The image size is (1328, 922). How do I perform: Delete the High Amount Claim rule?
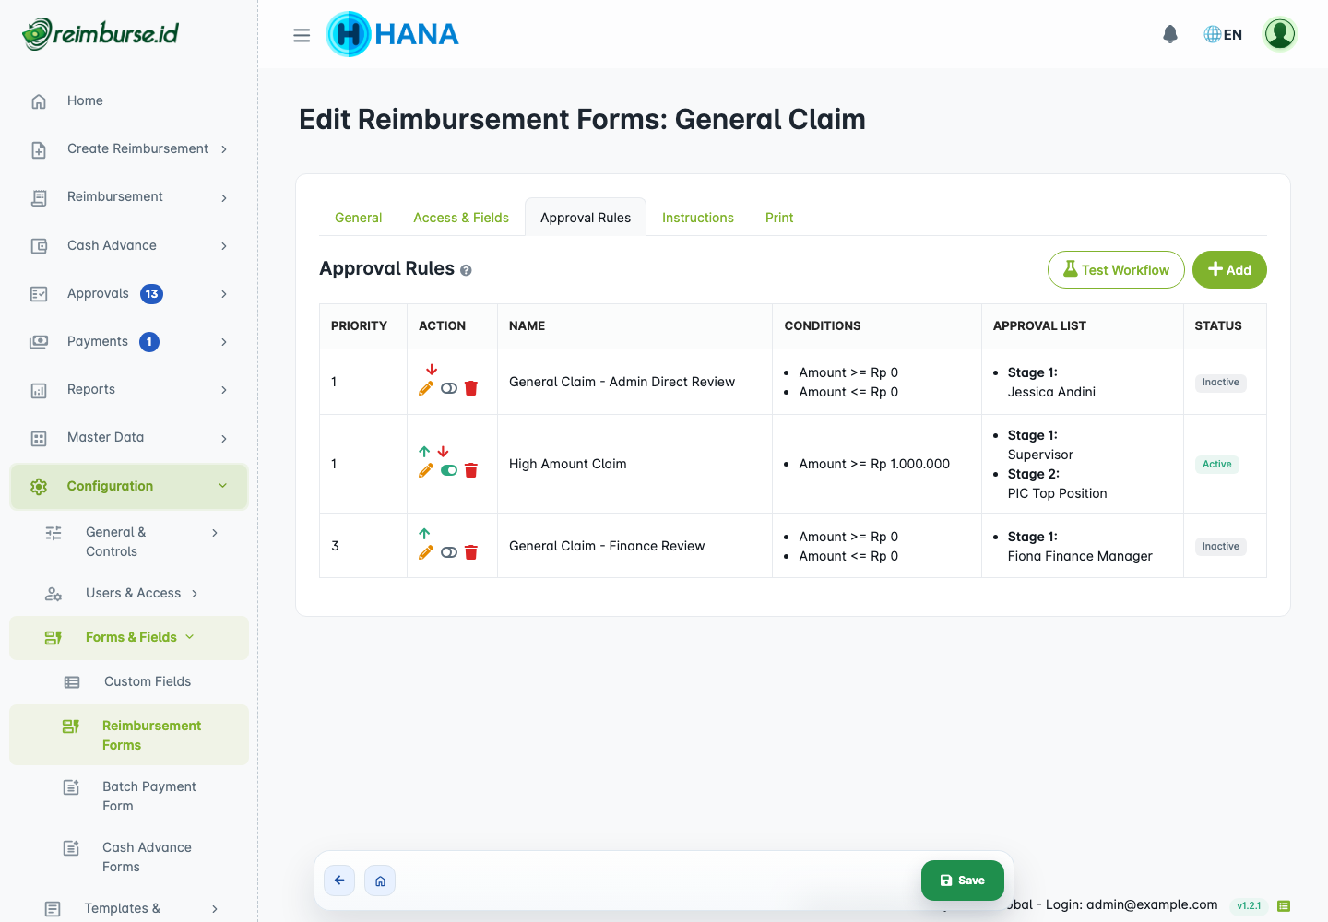click(x=471, y=470)
